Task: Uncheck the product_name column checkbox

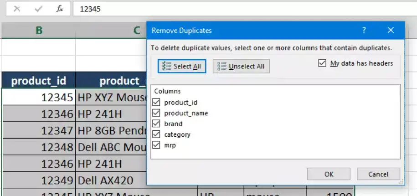Action: click(x=157, y=113)
